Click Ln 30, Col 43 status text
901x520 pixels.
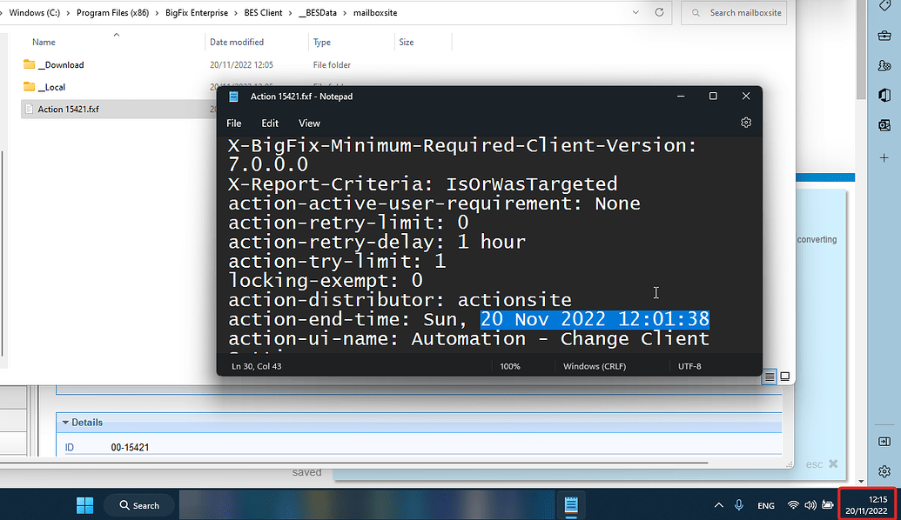coord(256,366)
